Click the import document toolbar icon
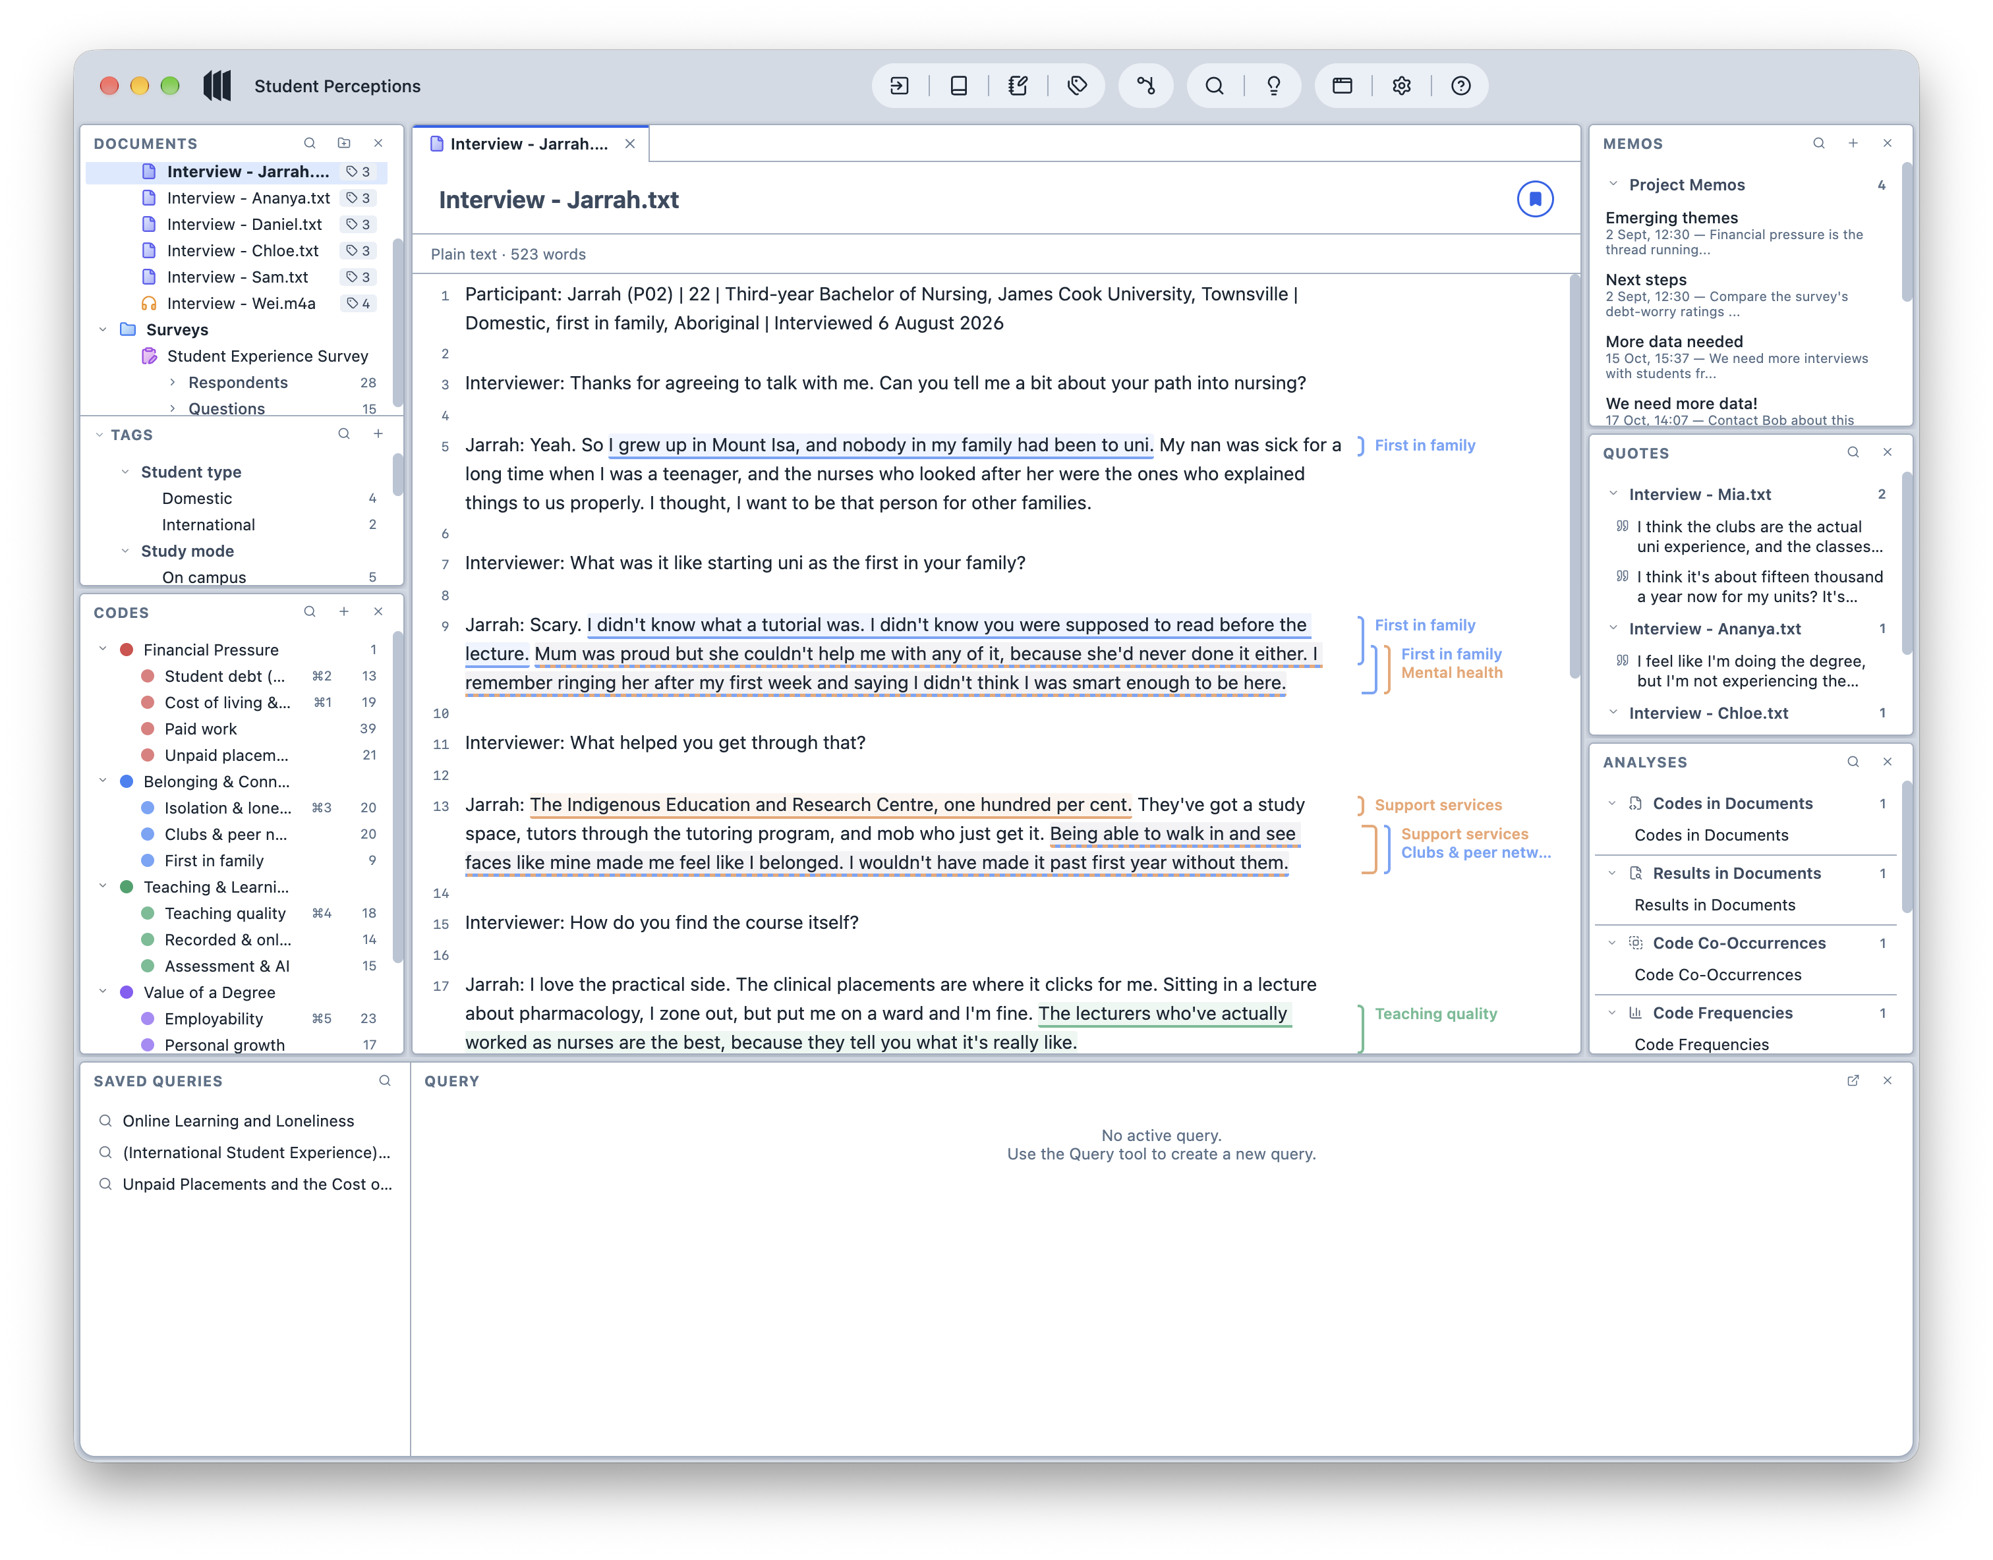The width and height of the screenshot is (1993, 1560). 899,86
